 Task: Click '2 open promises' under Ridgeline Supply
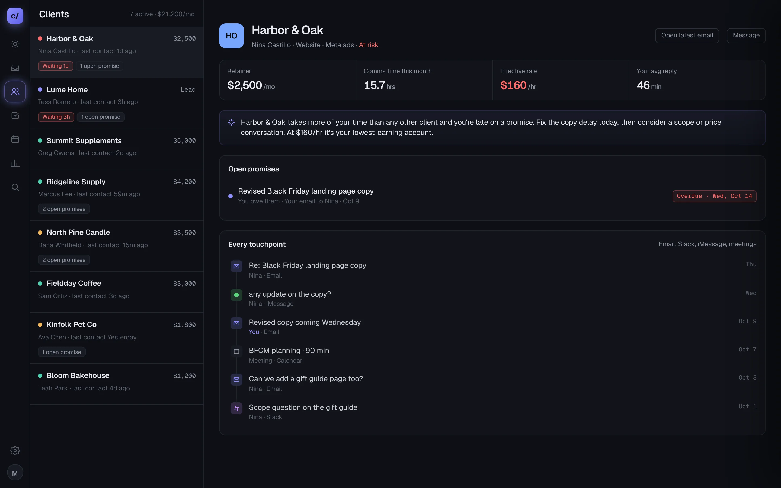point(64,209)
